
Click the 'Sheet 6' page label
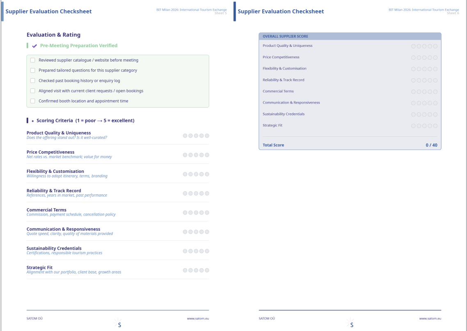(453, 13)
